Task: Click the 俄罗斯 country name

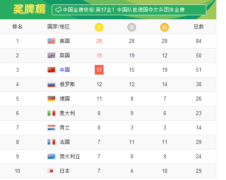Action: [x=67, y=84]
